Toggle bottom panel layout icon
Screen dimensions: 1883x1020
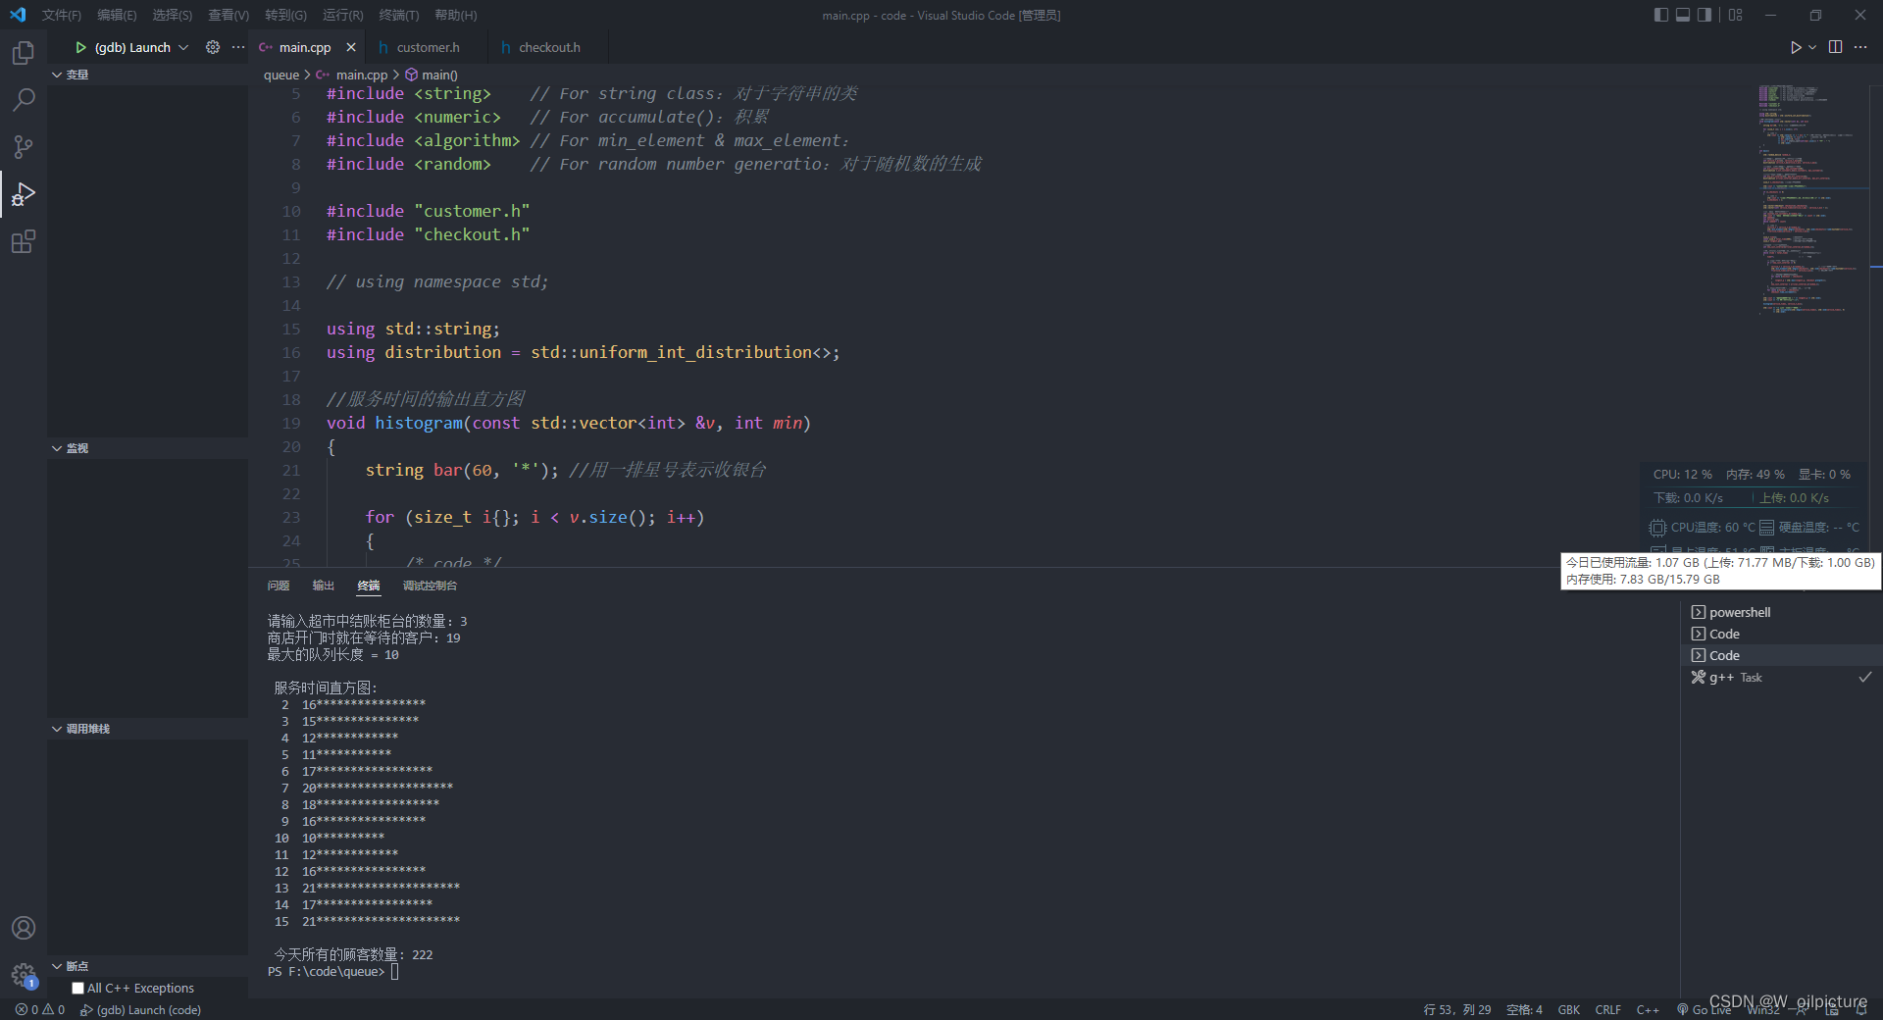coord(1683,15)
